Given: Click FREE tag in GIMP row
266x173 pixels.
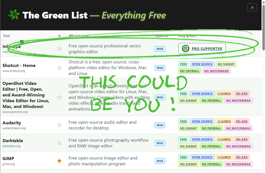Looking at the screenshot, I should point(183,157).
